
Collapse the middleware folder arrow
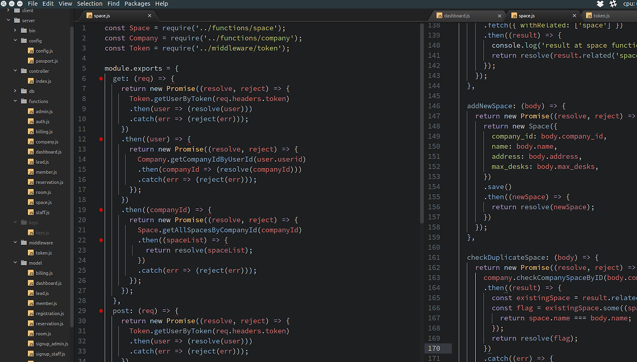(x=15, y=243)
